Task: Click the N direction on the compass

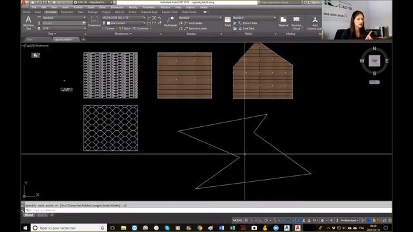Action: click(374, 49)
